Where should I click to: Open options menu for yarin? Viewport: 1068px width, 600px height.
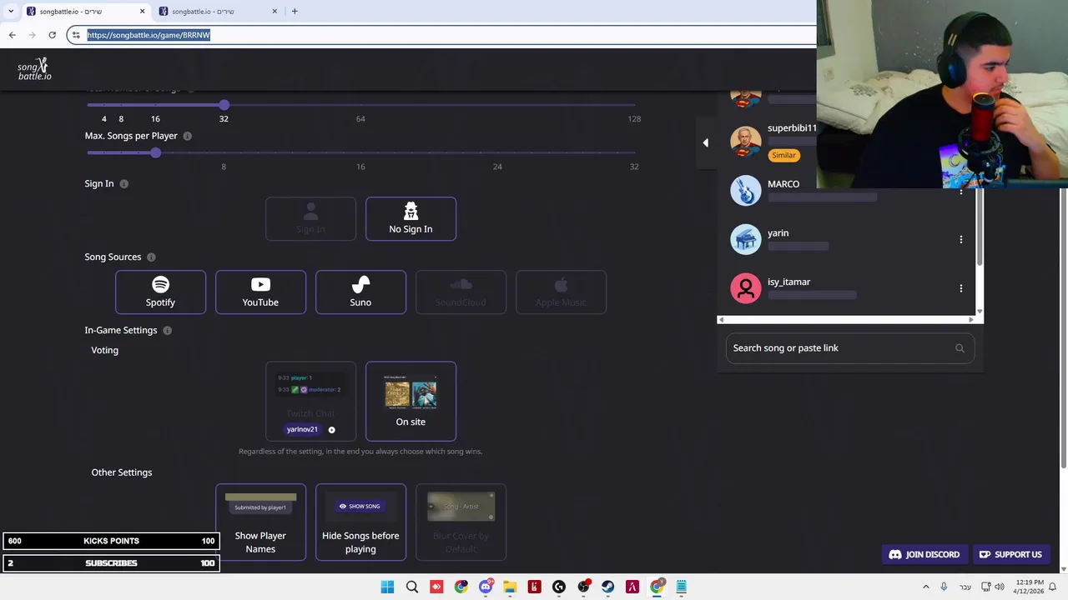click(x=960, y=240)
